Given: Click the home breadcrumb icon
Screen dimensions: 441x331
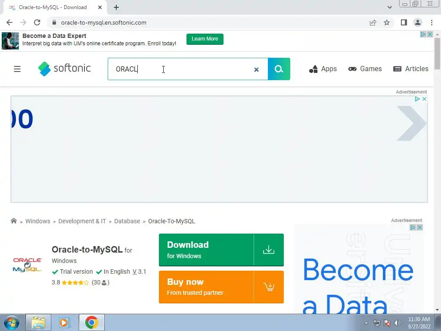Looking at the screenshot, I should [x=13, y=221].
